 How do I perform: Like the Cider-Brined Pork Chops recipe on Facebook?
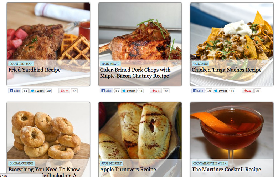[106, 91]
